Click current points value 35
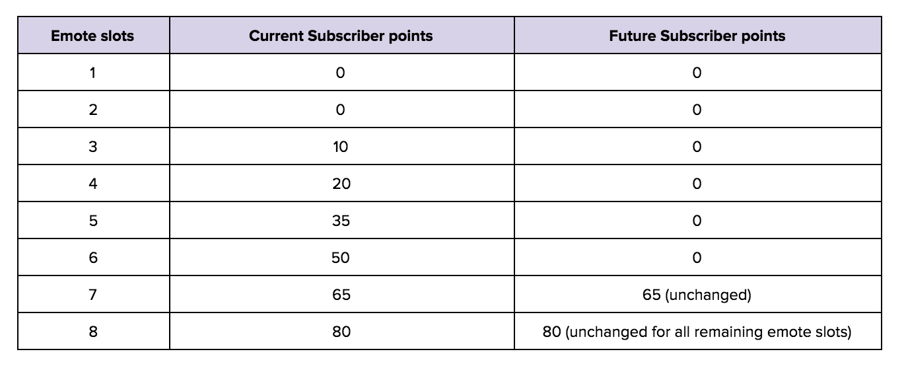 click(x=341, y=221)
